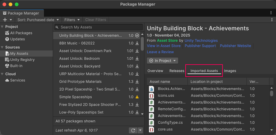
Task: Click the download icon for Grid Prototype Materials
Action: tap(137, 82)
